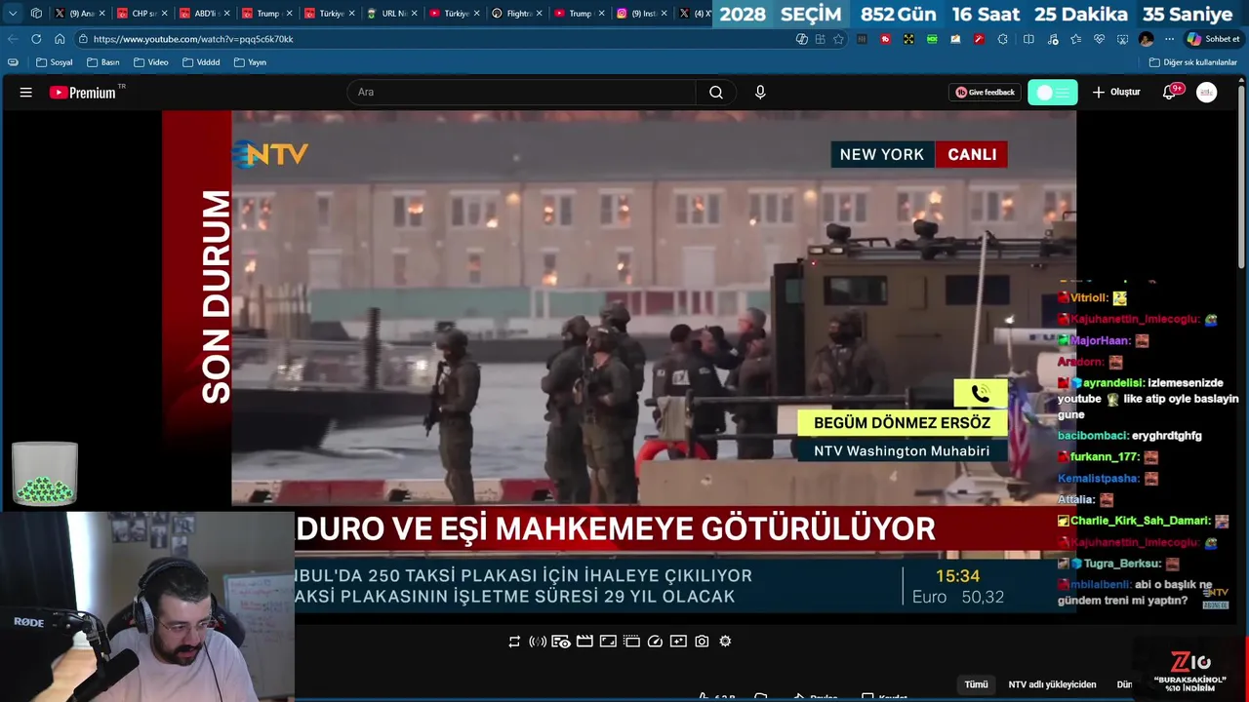This screenshot has width=1249, height=702.
Task: Click the YouTube Ara search field
Action: point(521,93)
